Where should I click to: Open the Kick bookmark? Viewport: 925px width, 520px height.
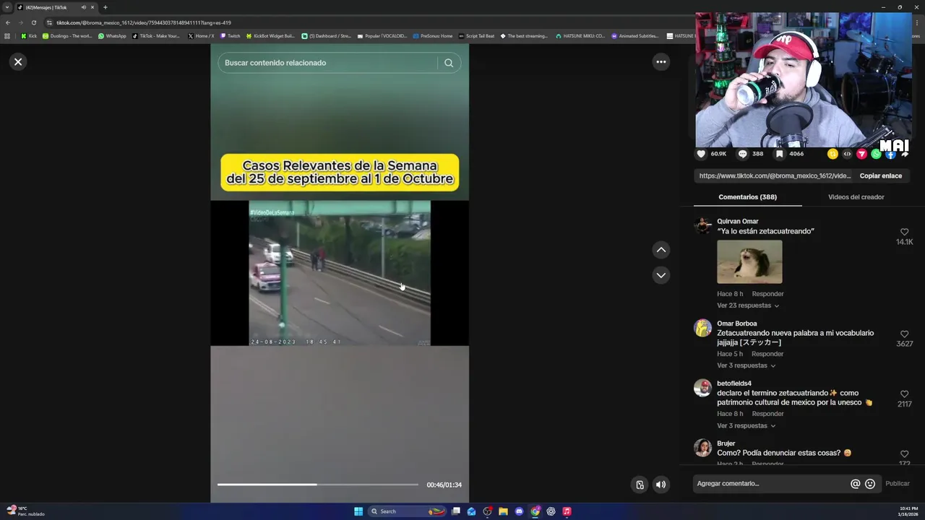click(29, 35)
